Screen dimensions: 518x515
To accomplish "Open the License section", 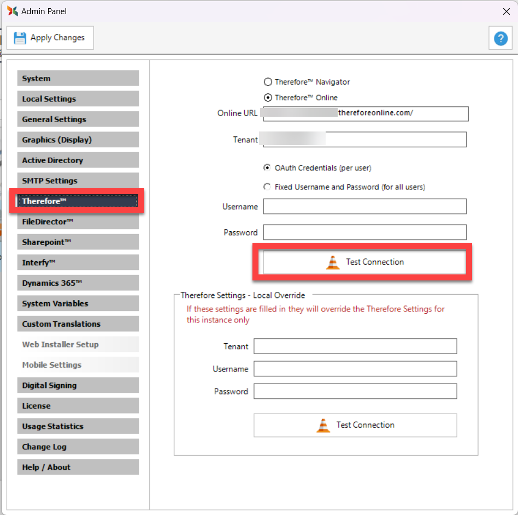I will pyautogui.click(x=78, y=405).
